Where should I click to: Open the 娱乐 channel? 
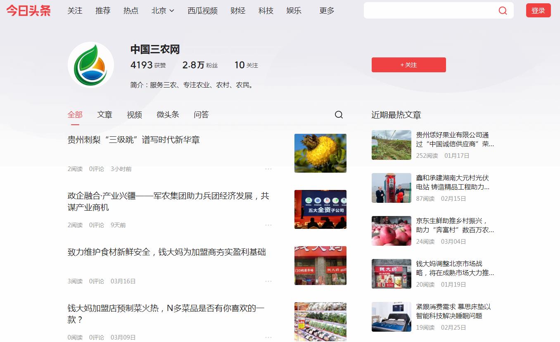[x=294, y=11]
